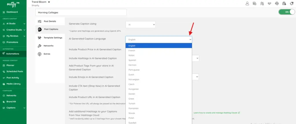This screenshot has height=124, width=296.
Task: Expand the Creative Studio chevron
Action: pyautogui.click(x=24, y=30)
